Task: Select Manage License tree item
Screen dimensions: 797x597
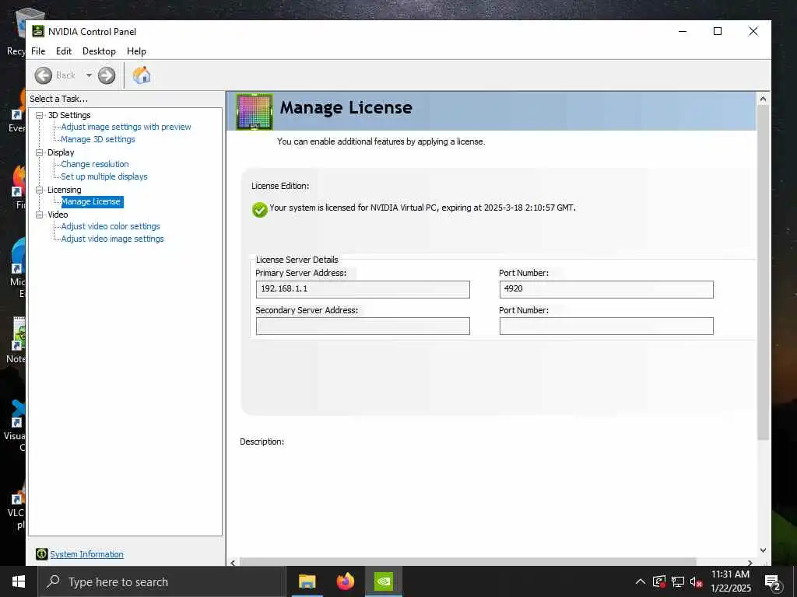Action: pos(92,201)
